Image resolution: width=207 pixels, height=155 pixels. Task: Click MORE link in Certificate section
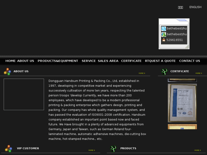click(199, 73)
